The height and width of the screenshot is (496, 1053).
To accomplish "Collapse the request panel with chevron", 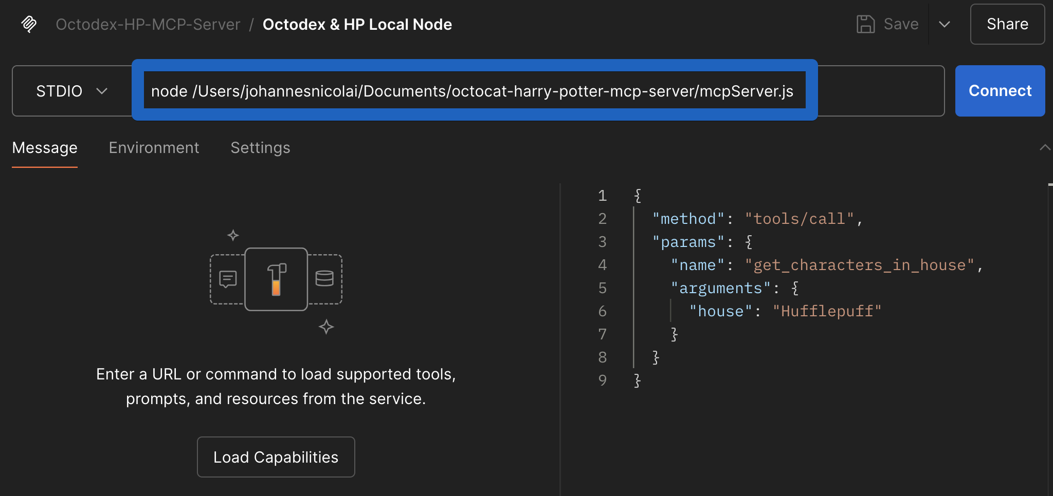I will click(x=1044, y=148).
